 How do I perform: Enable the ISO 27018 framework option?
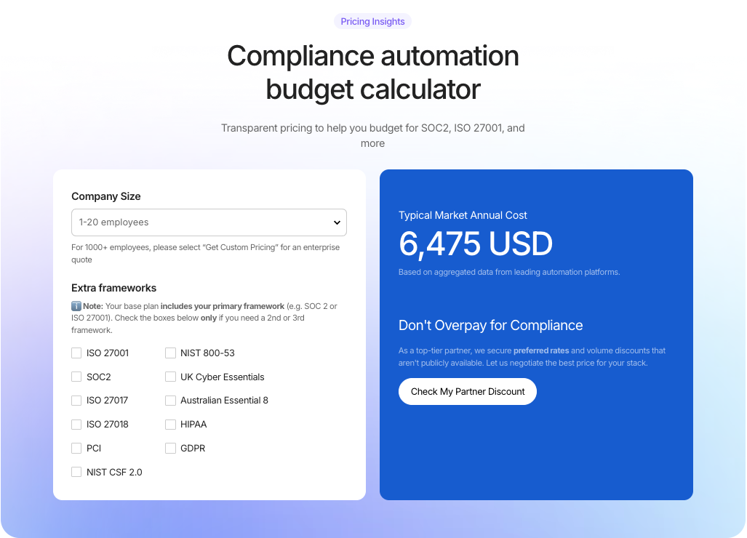click(76, 424)
